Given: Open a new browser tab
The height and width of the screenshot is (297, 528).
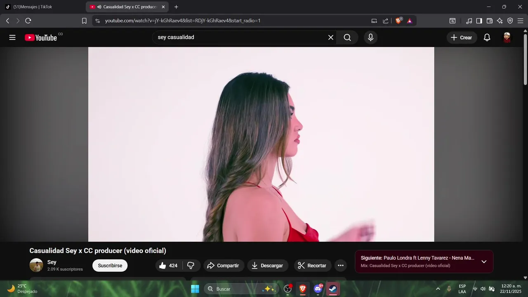Looking at the screenshot, I should (x=176, y=7).
